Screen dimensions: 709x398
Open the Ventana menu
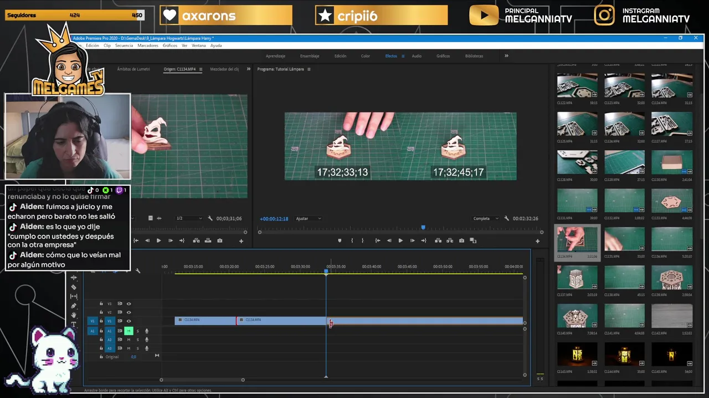pos(199,45)
